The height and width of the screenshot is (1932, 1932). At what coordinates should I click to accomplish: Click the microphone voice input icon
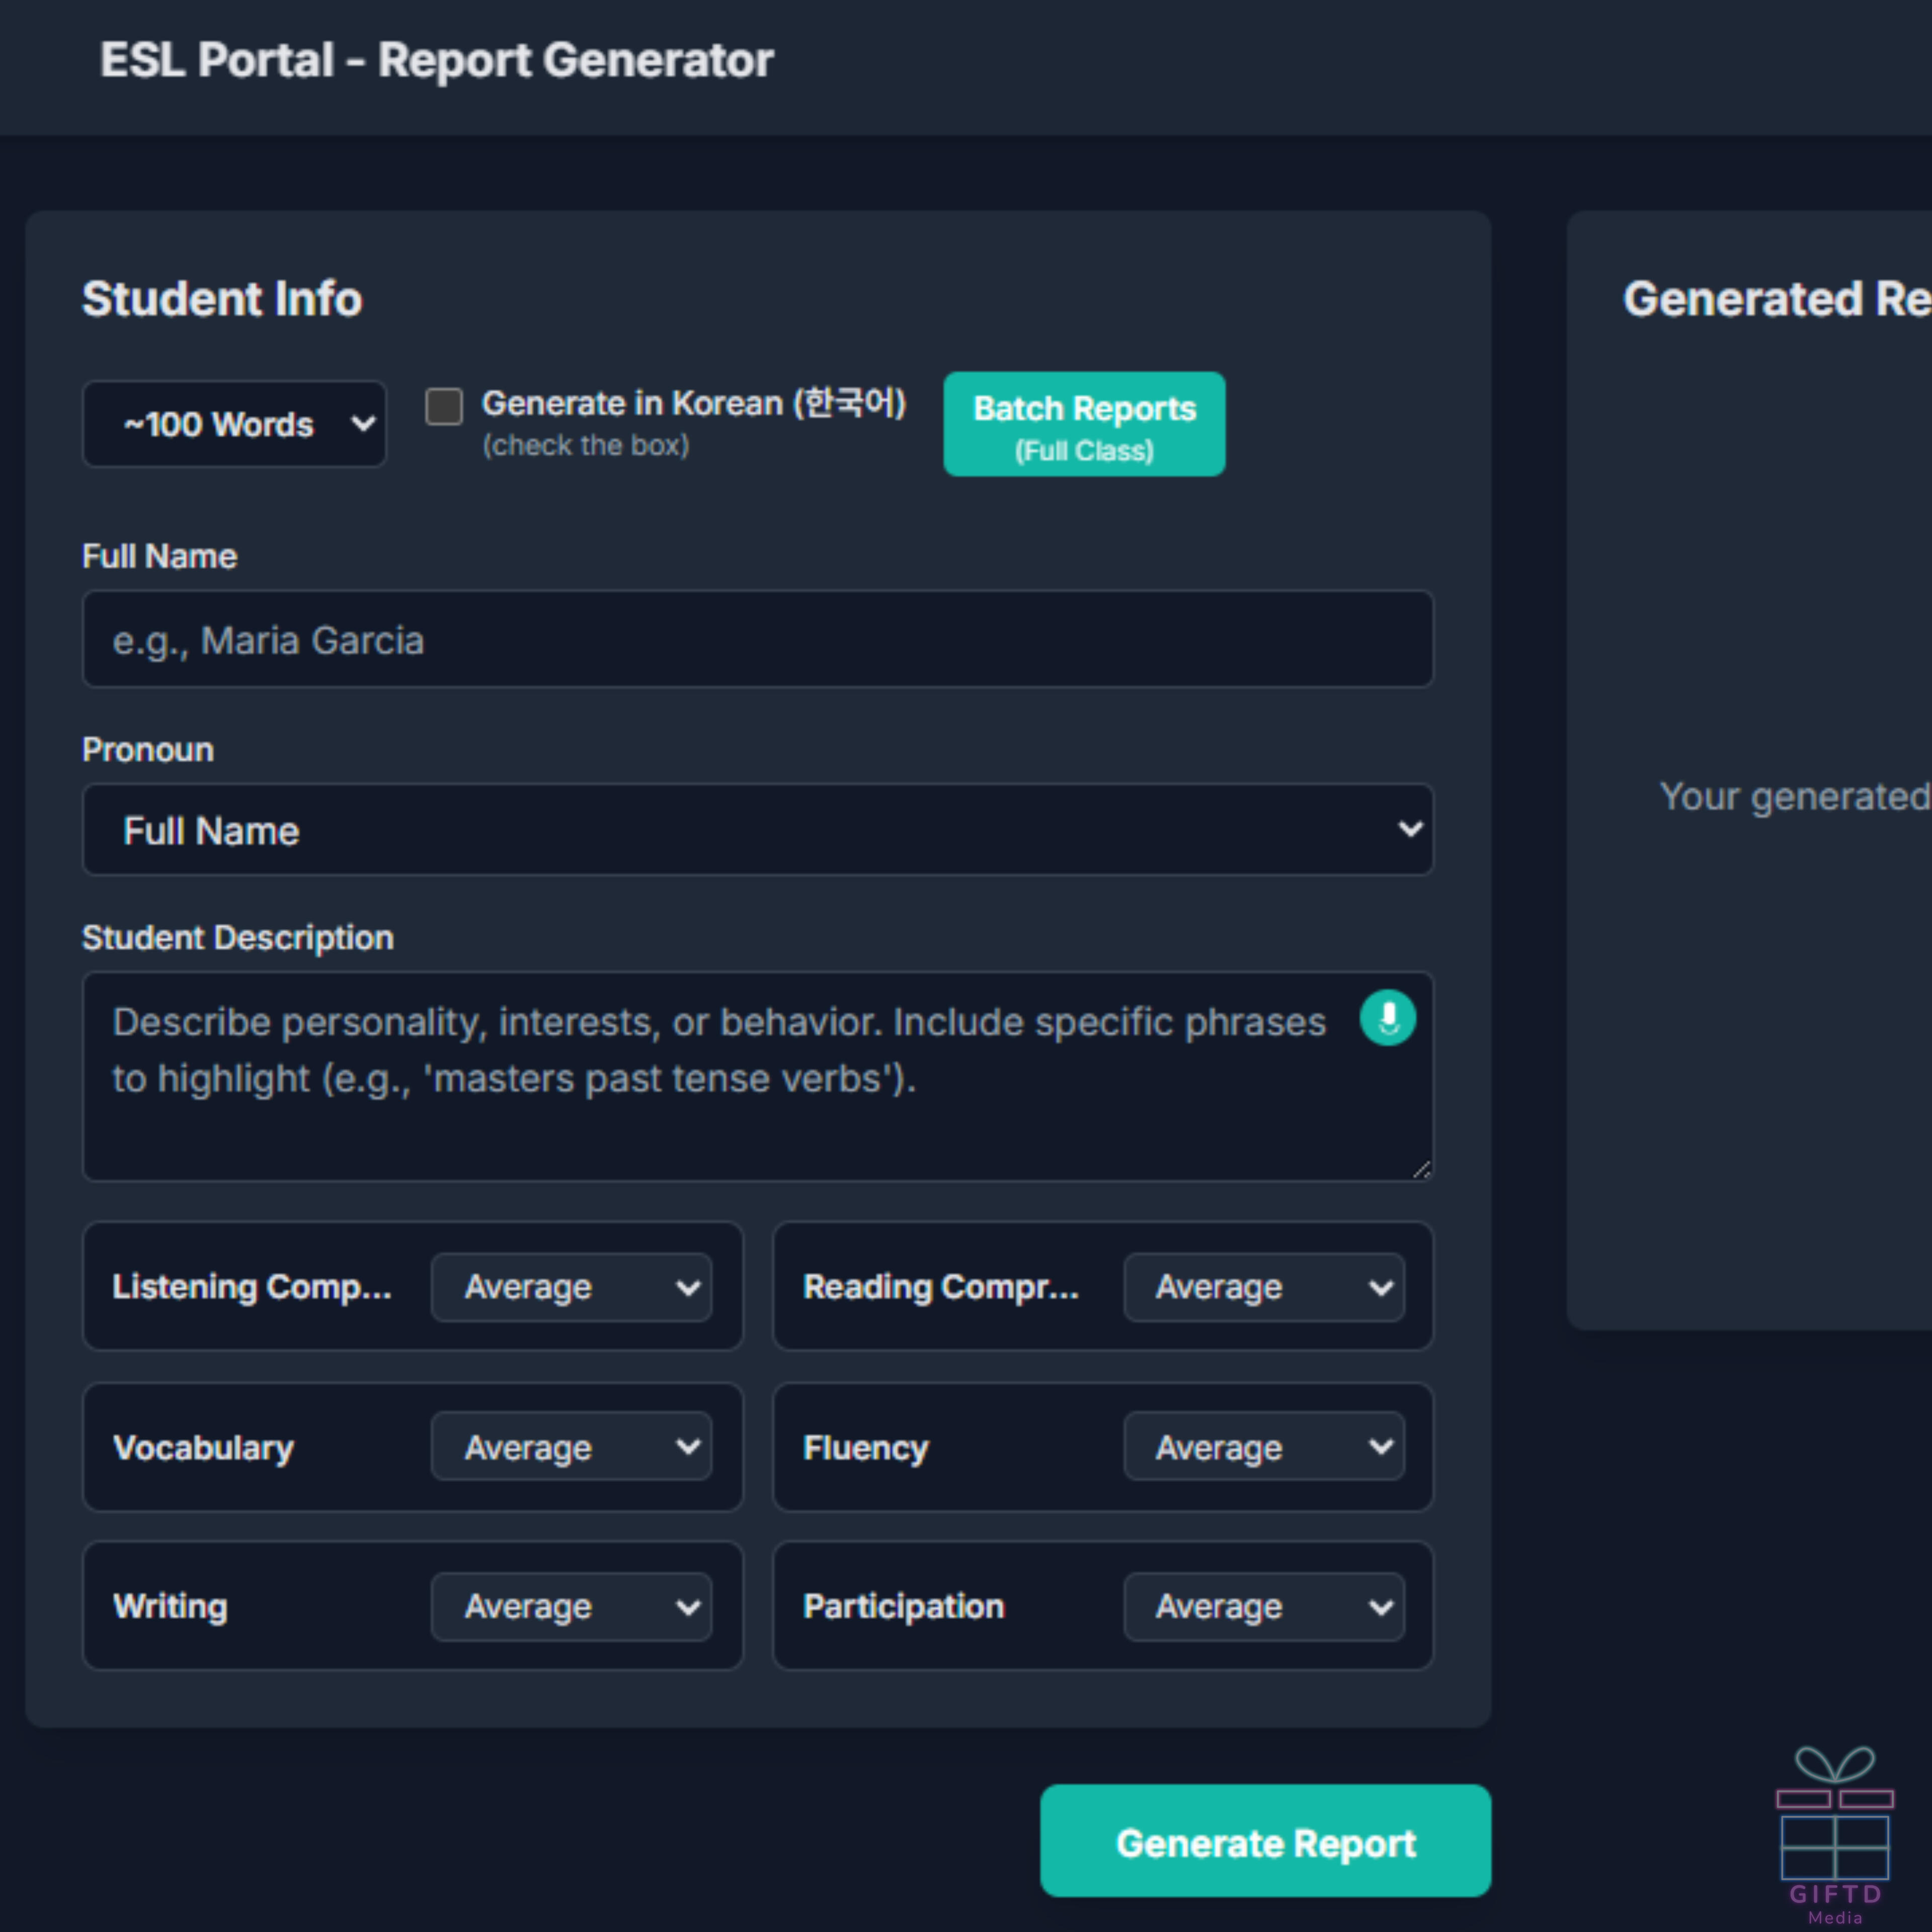pyautogui.click(x=1387, y=1017)
